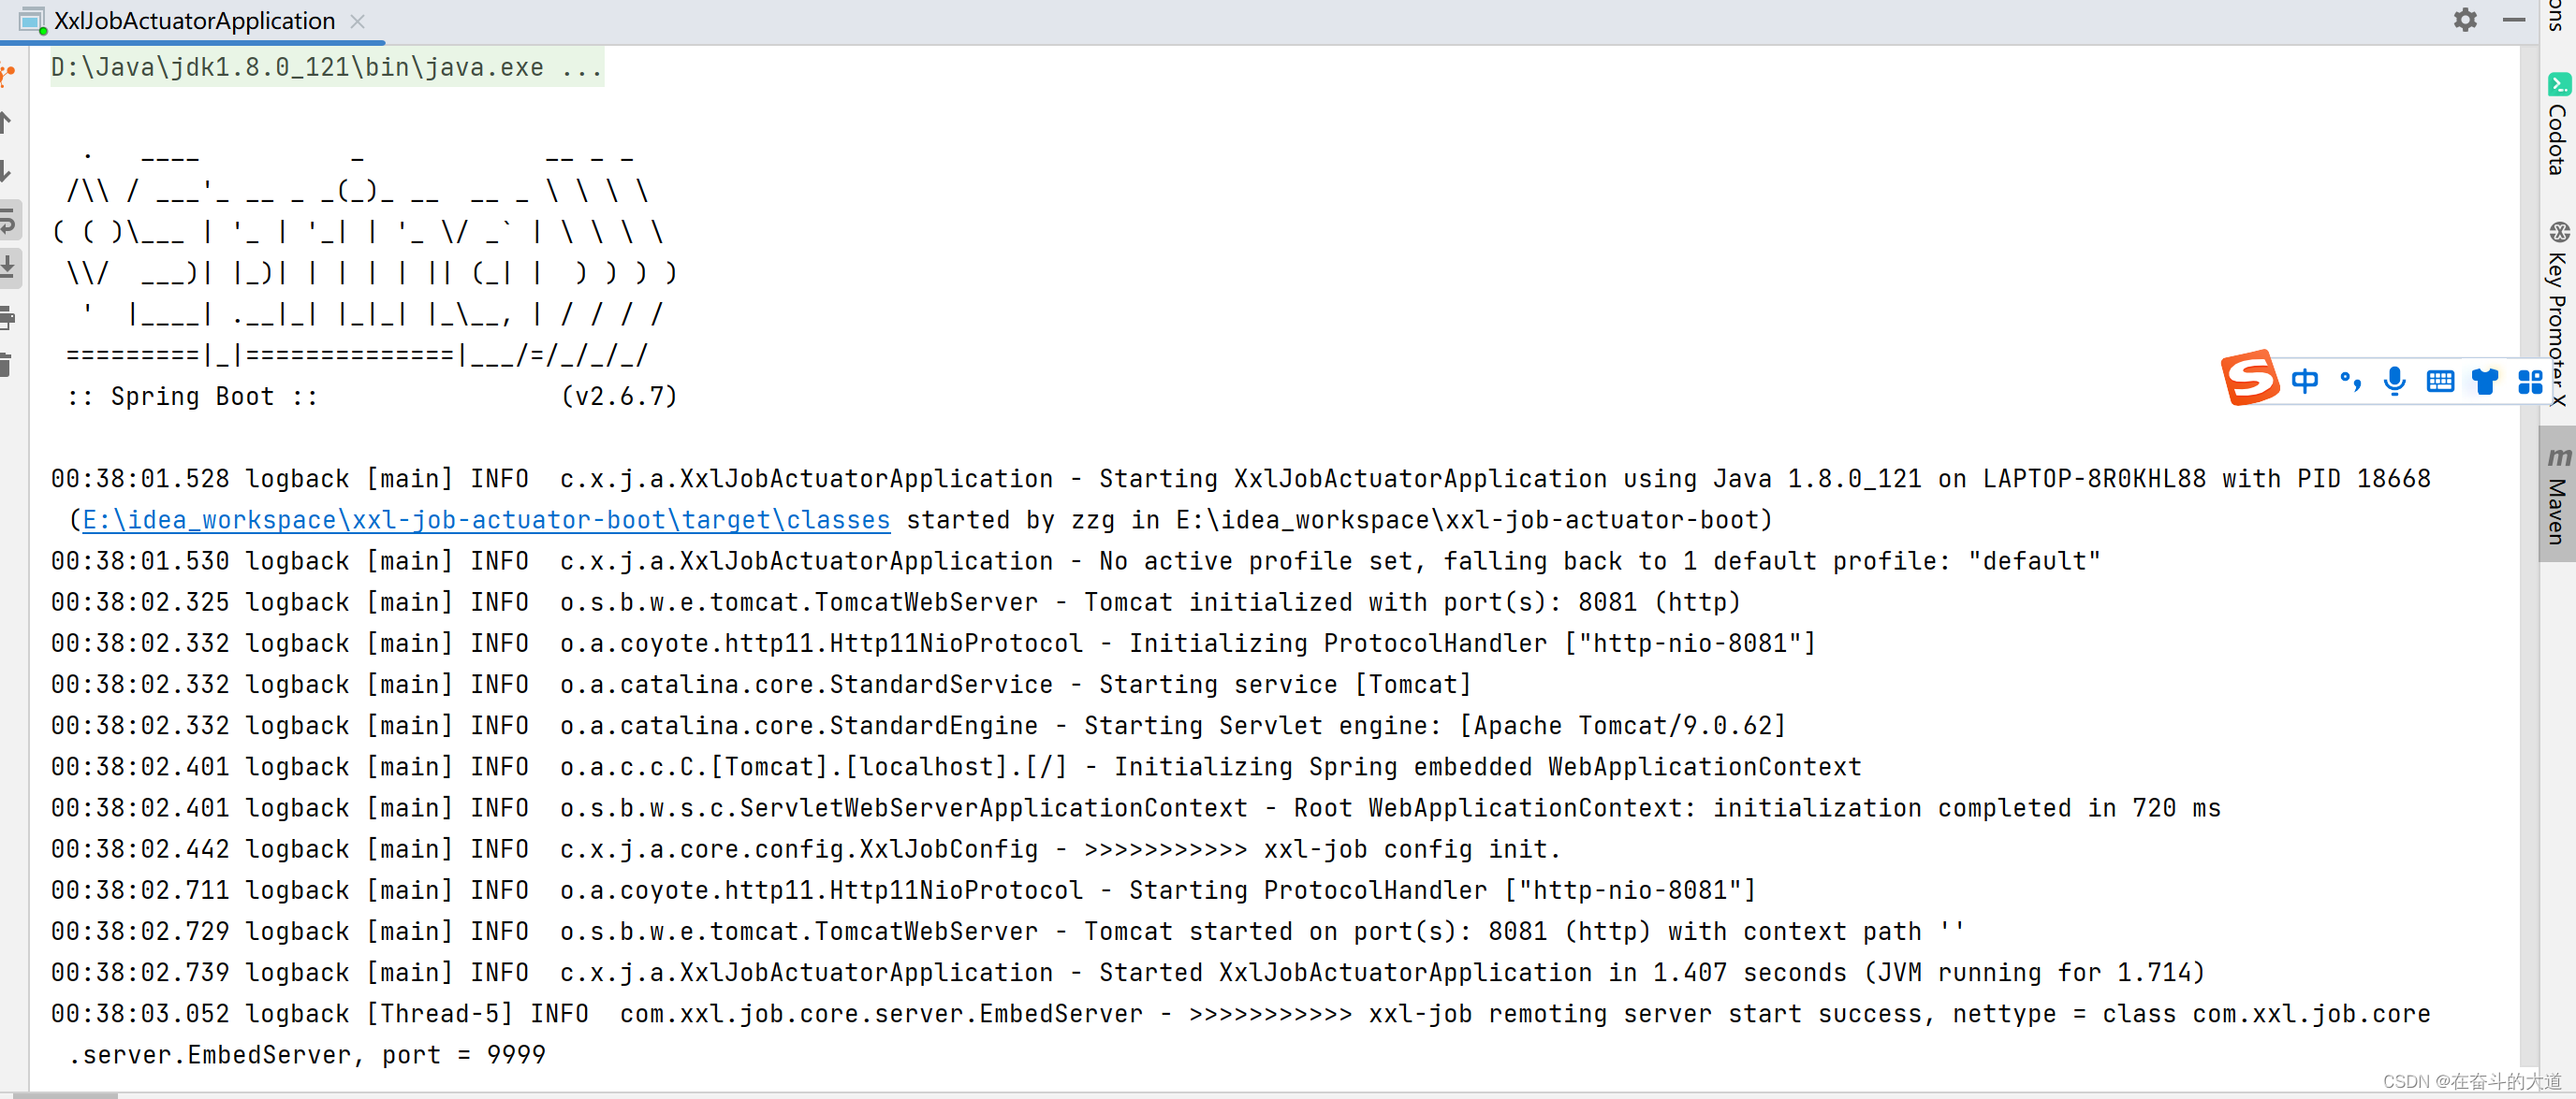Image resolution: width=2576 pixels, height=1099 pixels.
Task: Click the Down the Stack Trace arrow
Action: 6,172
